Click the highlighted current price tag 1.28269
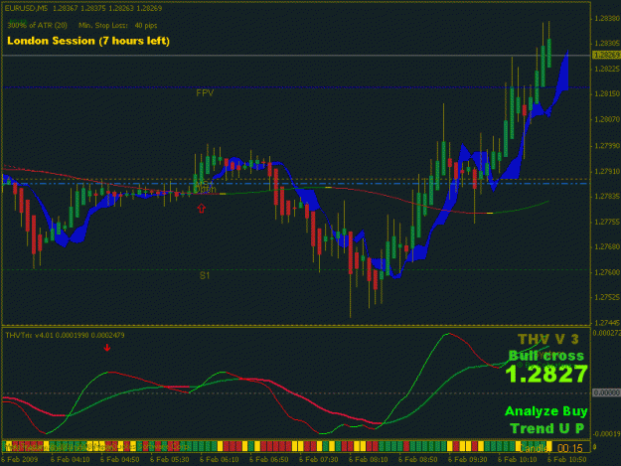This screenshot has width=621, height=466. (x=606, y=55)
